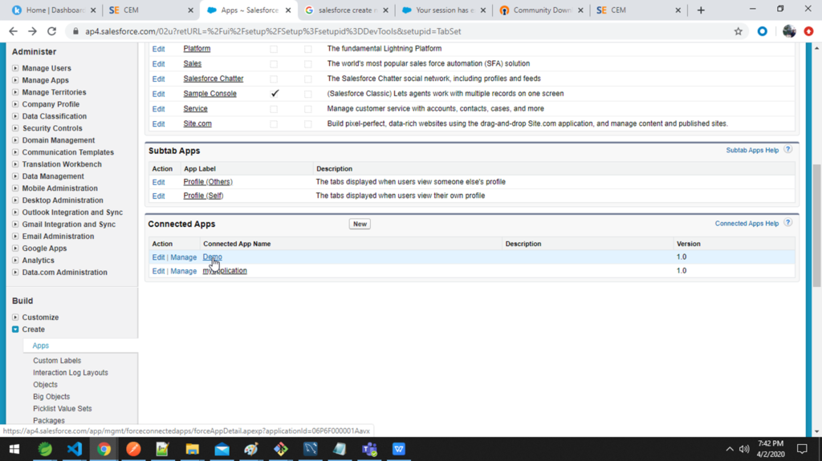Toggle first checkbox in Service row
The width and height of the screenshot is (822, 461).
274,109
